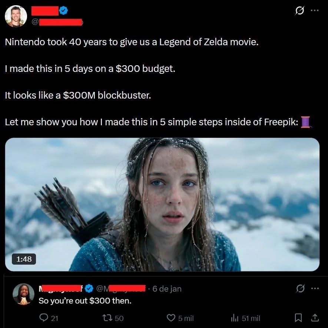Open the three-dot menu on the reply
This screenshot has width=328, height=328.
(315, 288)
